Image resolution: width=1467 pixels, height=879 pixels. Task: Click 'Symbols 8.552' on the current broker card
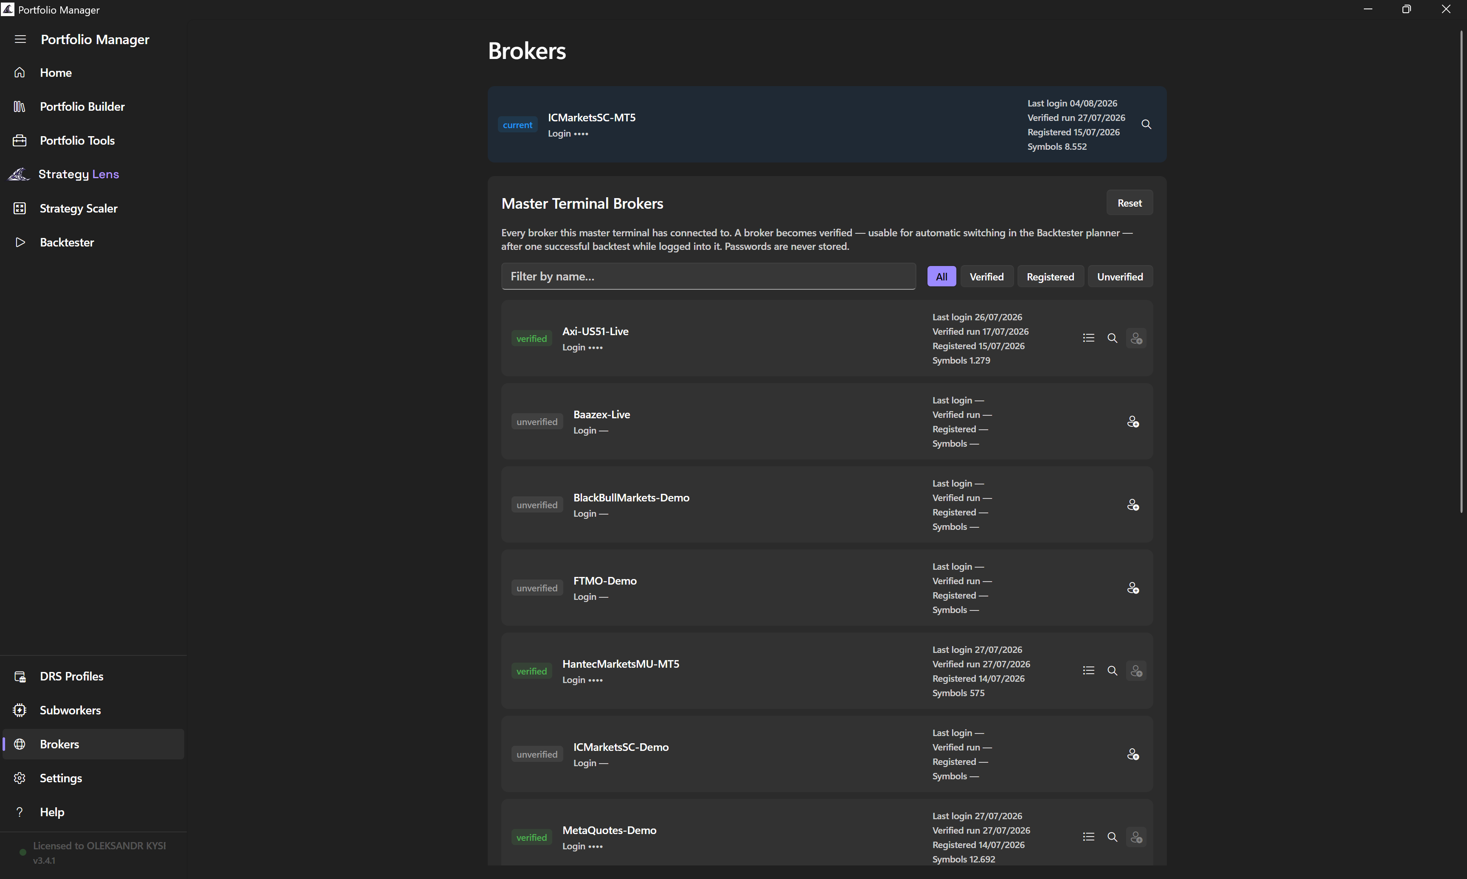tap(1057, 146)
